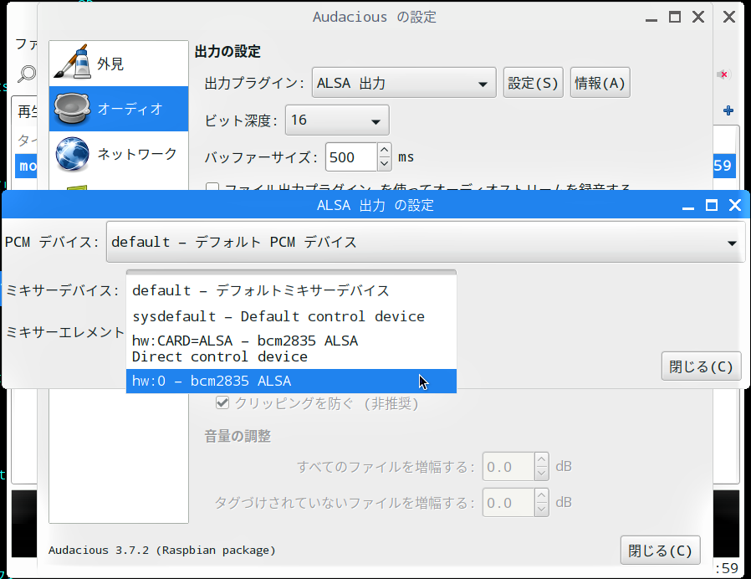Open the ネットワーク network category
This screenshot has width=751, height=579.
click(118, 154)
